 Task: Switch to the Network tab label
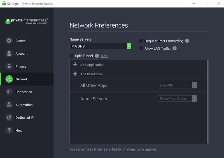point(22,79)
